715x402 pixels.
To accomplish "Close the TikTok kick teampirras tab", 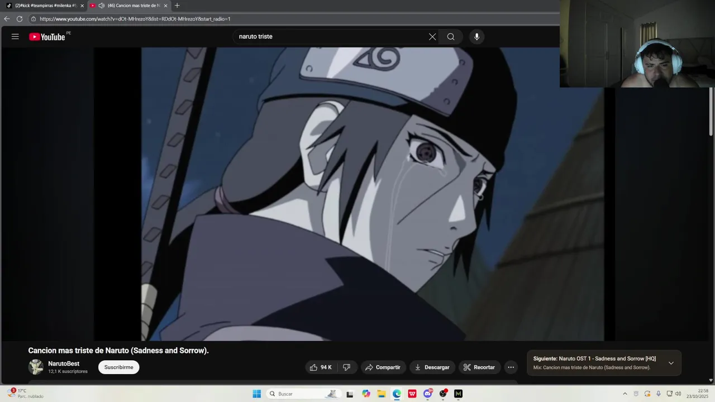I will [82, 6].
